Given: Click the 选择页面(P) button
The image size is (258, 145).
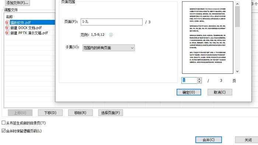Looking at the screenshot, I should click(x=111, y=113).
